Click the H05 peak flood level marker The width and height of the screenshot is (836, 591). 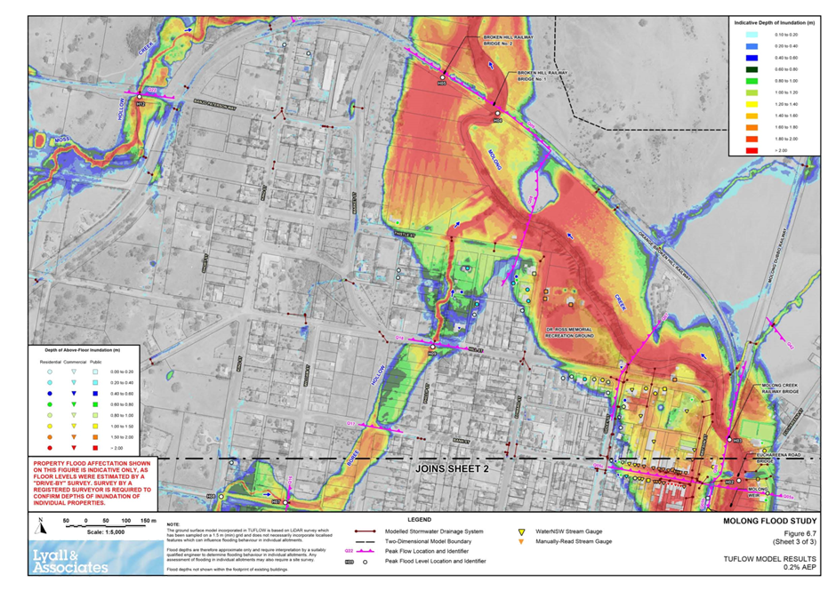442,78
